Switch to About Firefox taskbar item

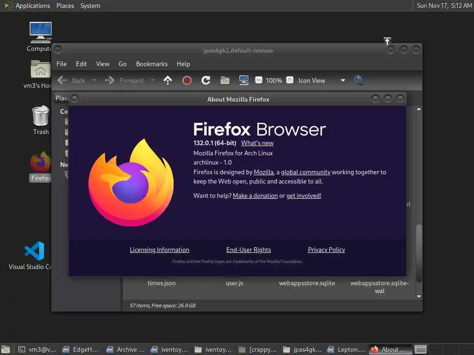pyautogui.click(x=390, y=349)
